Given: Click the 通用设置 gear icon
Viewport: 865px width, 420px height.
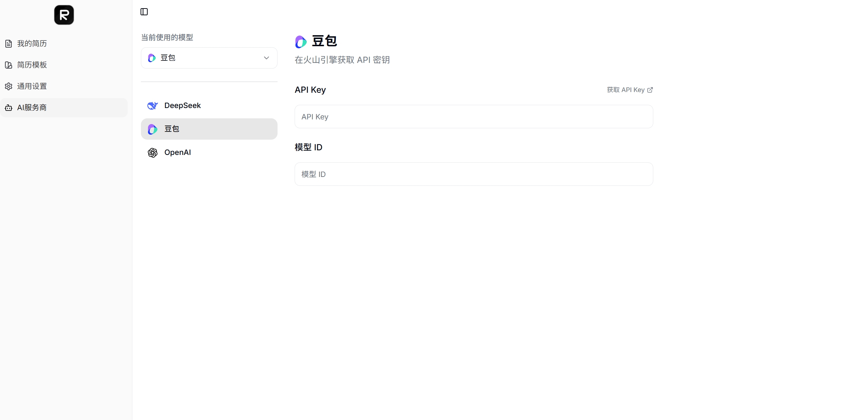Looking at the screenshot, I should tap(9, 86).
